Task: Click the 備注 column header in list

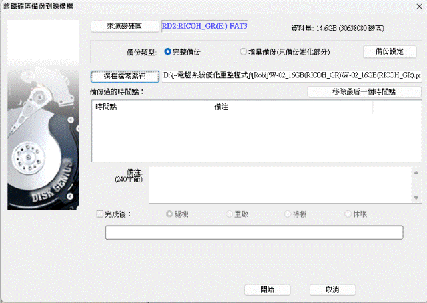Action: [x=292, y=107]
